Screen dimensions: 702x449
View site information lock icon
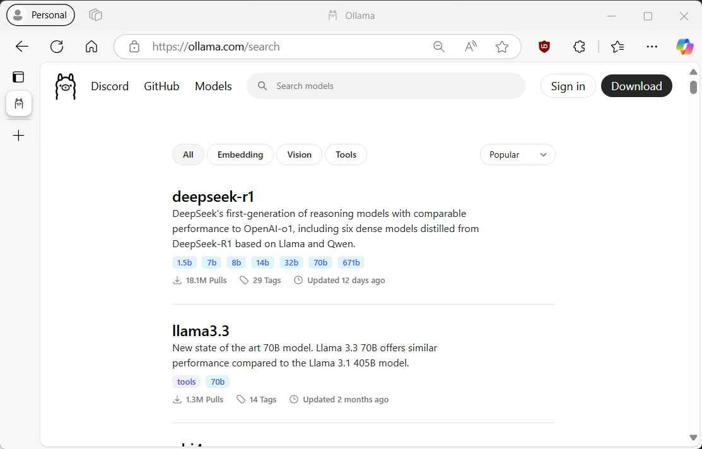click(134, 47)
